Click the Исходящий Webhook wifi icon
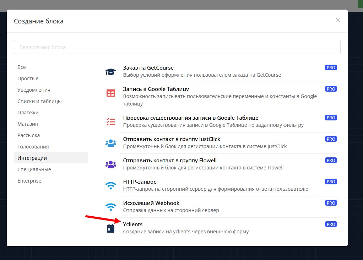The height and width of the screenshot is (260, 363). pyautogui.click(x=111, y=207)
